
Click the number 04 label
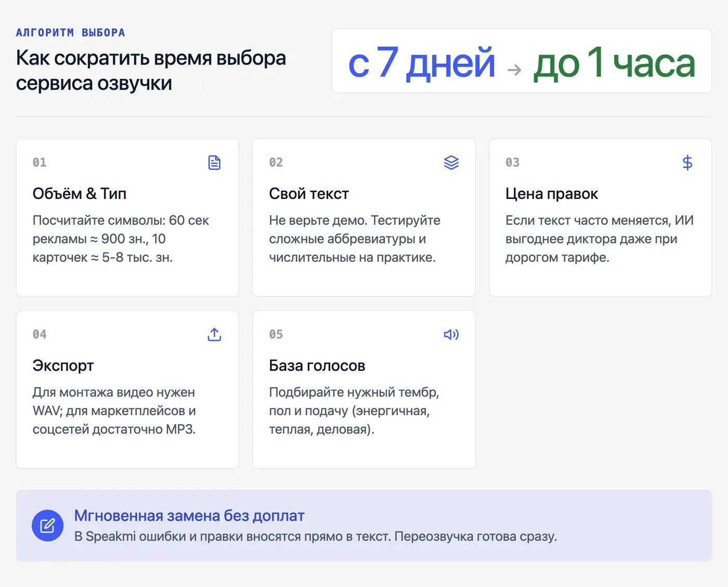(x=40, y=335)
